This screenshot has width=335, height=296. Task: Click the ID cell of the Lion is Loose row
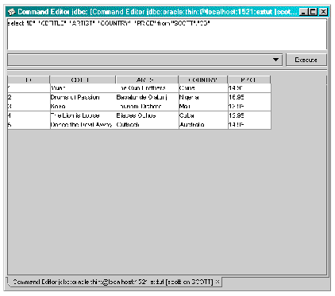click(29, 115)
